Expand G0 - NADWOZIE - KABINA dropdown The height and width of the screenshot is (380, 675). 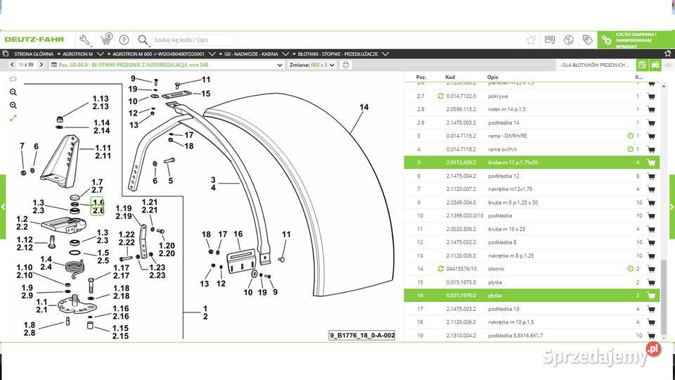(285, 54)
